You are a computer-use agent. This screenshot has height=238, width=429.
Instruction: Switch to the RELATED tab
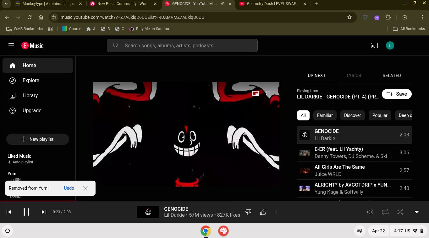pos(391,76)
